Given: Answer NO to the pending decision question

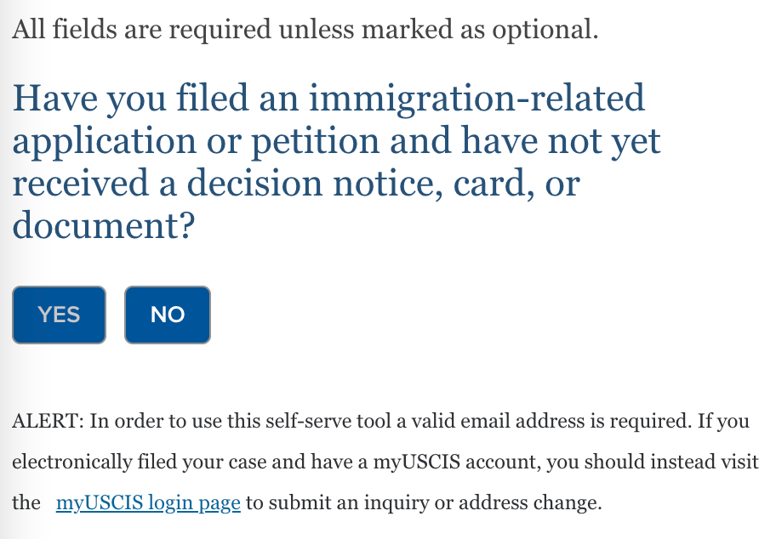Looking at the screenshot, I should [168, 315].
